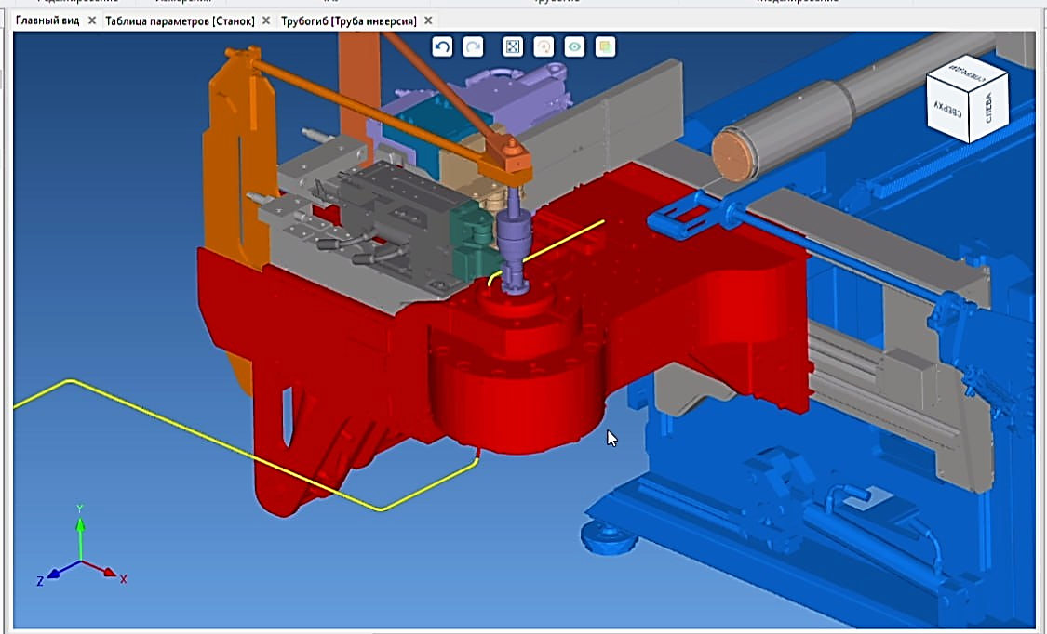
Task: Click the overlapping squares display icon
Action: [605, 46]
